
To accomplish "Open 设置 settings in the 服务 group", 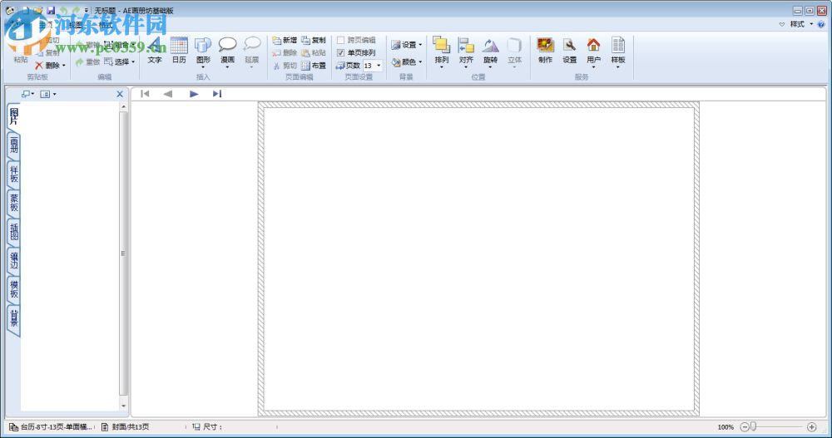I will coord(569,52).
